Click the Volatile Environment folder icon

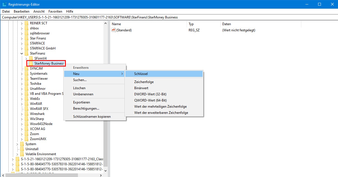(x=22, y=154)
